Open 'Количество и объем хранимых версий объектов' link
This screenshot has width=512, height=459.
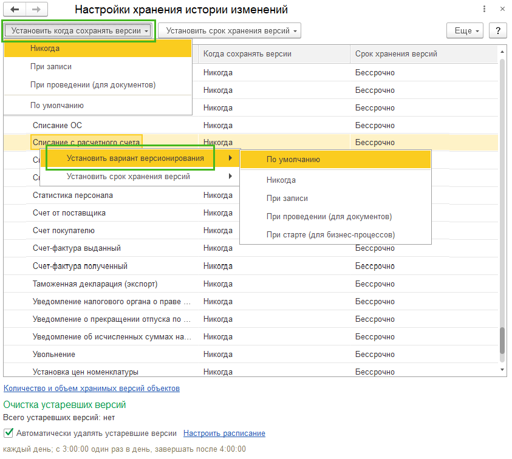(x=92, y=389)
